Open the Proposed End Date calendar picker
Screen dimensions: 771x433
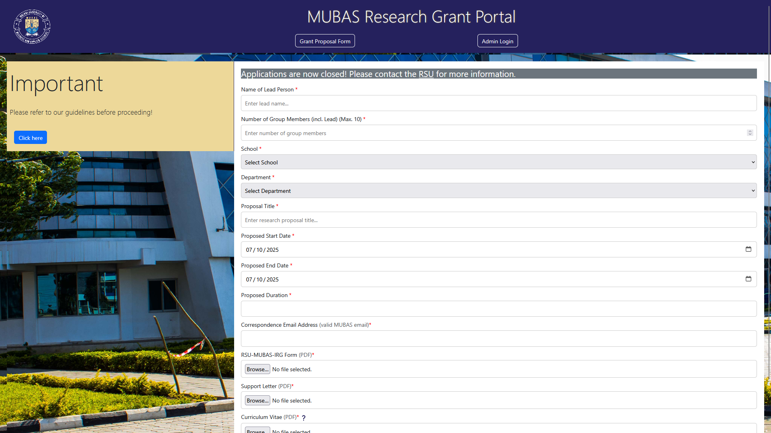pos(748,279)
